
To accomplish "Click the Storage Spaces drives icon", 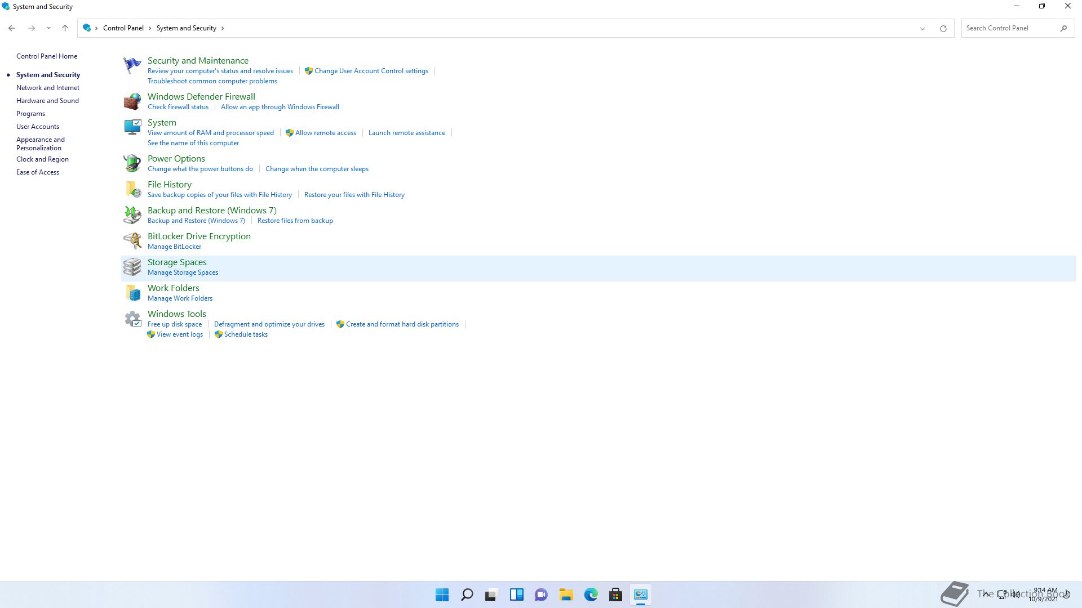I will point(132,267).
